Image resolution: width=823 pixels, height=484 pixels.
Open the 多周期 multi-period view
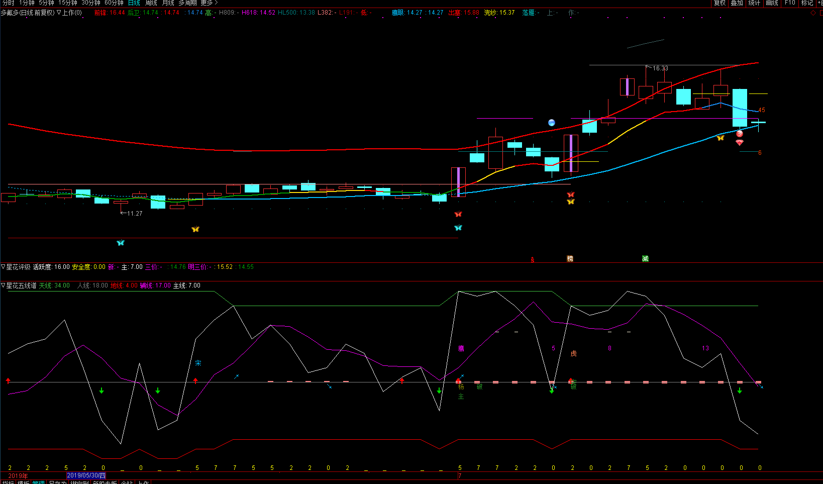click(187, 3)
